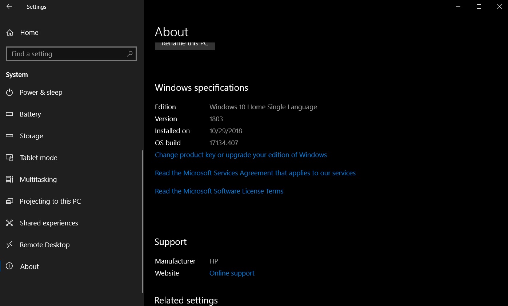This screenshot has height=306, width=508.
Task: Click the OS build label
Action: 168,143
